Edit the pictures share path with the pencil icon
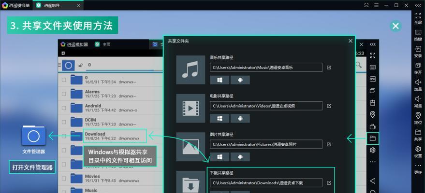Image resolution: width=425 pixels, height=193 pixels. point(329,144)
